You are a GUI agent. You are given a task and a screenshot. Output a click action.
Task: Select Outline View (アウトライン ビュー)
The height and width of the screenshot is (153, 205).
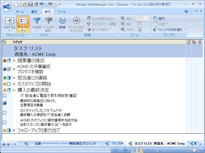pos(23,24)
